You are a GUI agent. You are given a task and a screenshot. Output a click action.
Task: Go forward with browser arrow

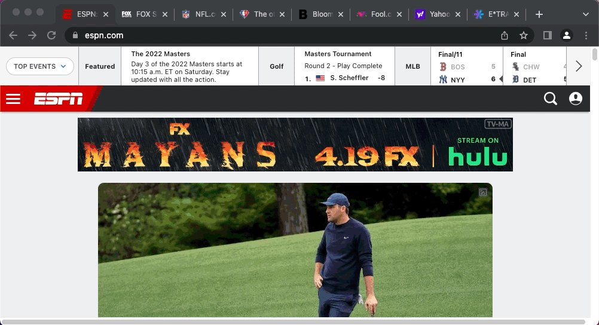click(x=32, y=35)
